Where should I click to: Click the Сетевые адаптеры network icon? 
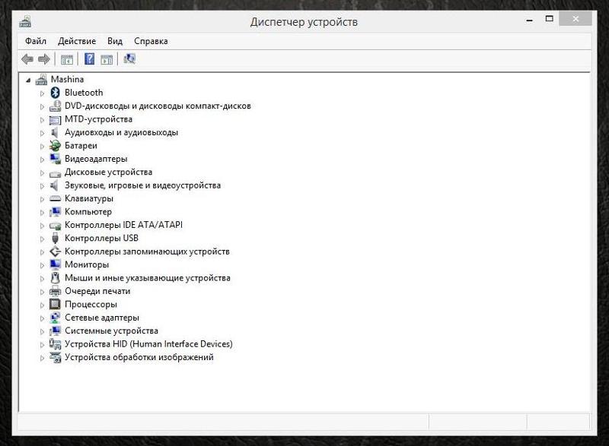pos(55,318)
